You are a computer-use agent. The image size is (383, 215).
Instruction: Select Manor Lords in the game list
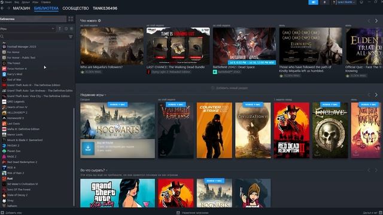click(14, 134)
